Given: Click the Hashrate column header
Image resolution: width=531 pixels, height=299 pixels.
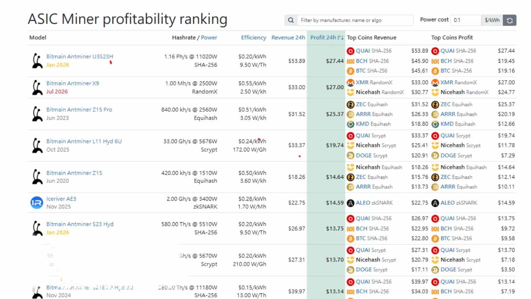Looking at the screenshot, I should pyautogui.click(x=184, y=38).
